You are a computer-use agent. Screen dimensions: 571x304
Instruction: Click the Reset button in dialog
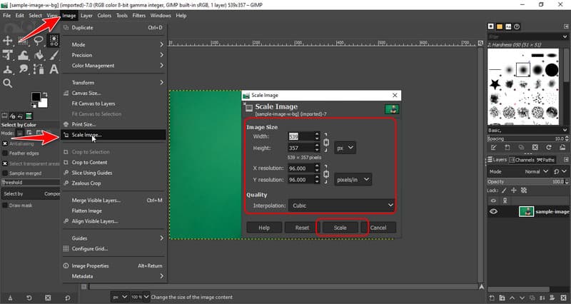[x=301, y=228]
